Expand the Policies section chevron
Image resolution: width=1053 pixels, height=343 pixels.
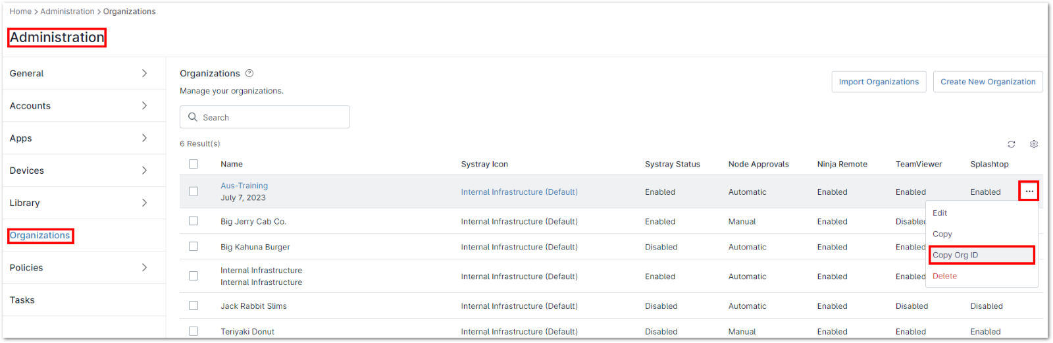tap(144, 267)
